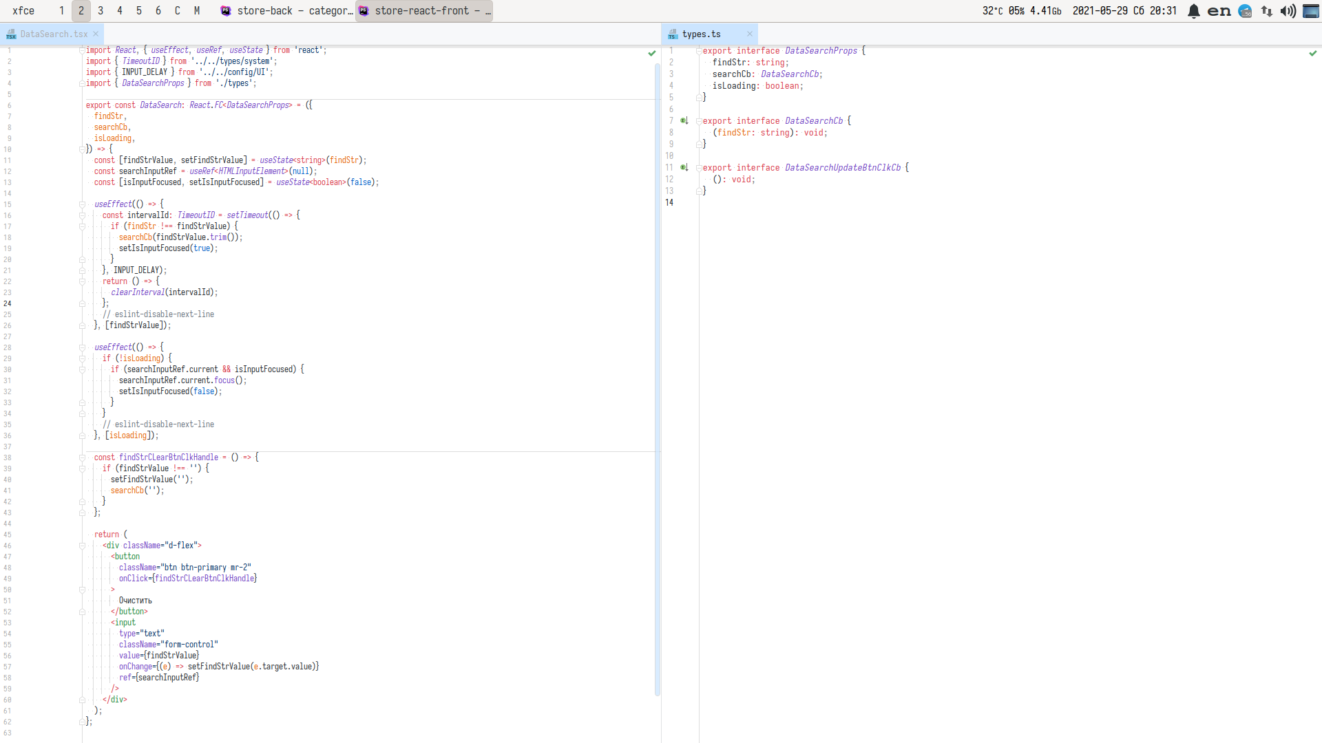Switch to workspace 3

(101, 11)
